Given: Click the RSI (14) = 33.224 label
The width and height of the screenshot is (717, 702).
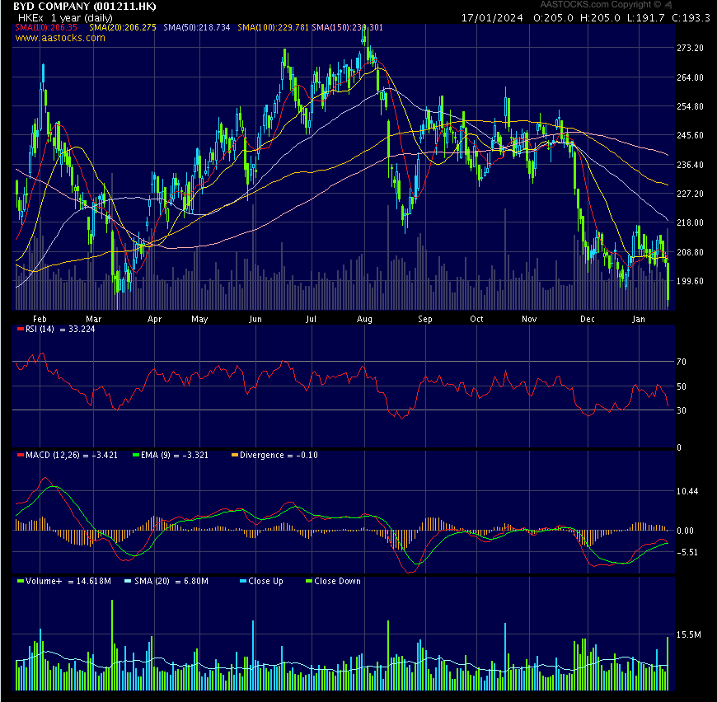Looking at the screenshot, I should (60, 329).
